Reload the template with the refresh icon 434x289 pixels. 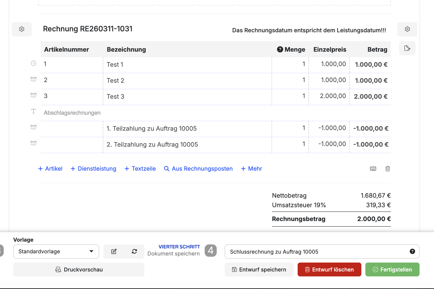click(135, 251)
